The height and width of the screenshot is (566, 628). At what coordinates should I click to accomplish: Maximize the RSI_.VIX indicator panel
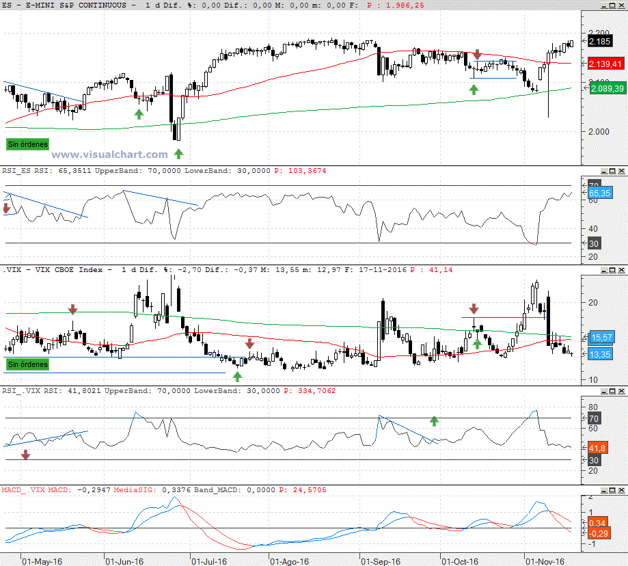[613, 391]
